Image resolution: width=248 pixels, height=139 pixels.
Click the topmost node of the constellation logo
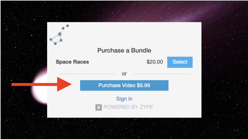coord(67,26)
